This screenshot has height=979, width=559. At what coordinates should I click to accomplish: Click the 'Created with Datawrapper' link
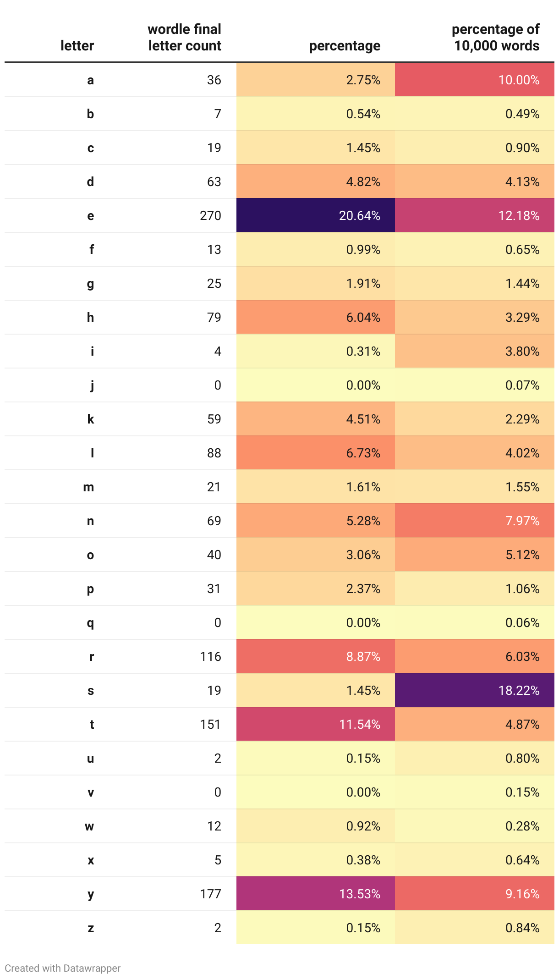pyautogui.click(x=62, y=968)
